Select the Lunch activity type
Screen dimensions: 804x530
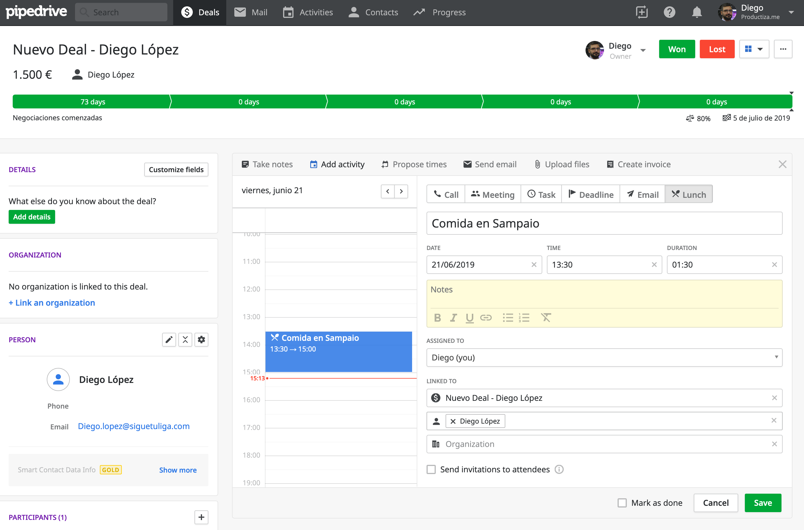click(x=689, y=194)
